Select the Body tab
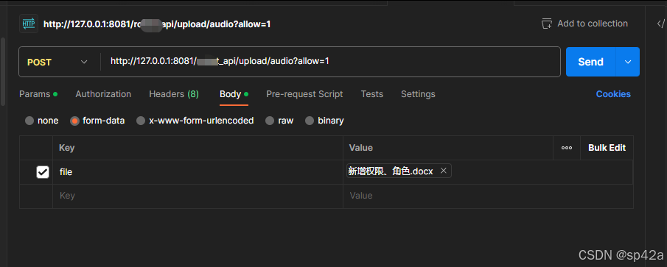 coord(234,94)
